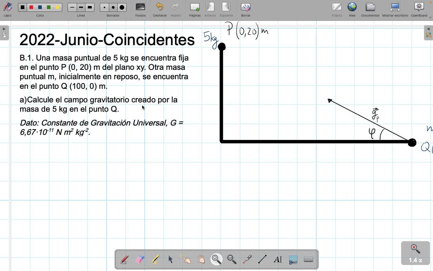
Task: Open toolbar overflow arrow next to OpenBoard
Action: click(x=431, y=17)
